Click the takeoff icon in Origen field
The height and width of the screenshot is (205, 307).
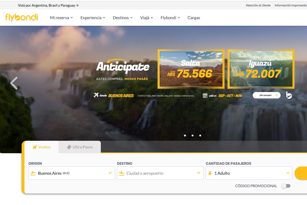click(33, 173)
